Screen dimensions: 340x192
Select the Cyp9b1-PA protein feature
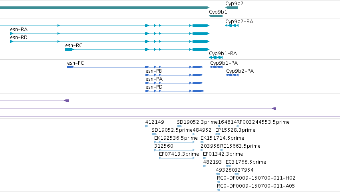(217, 67)
